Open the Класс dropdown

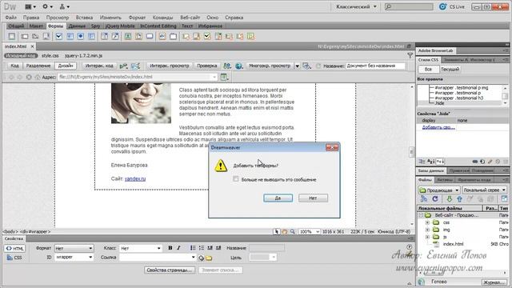point(141,248)
